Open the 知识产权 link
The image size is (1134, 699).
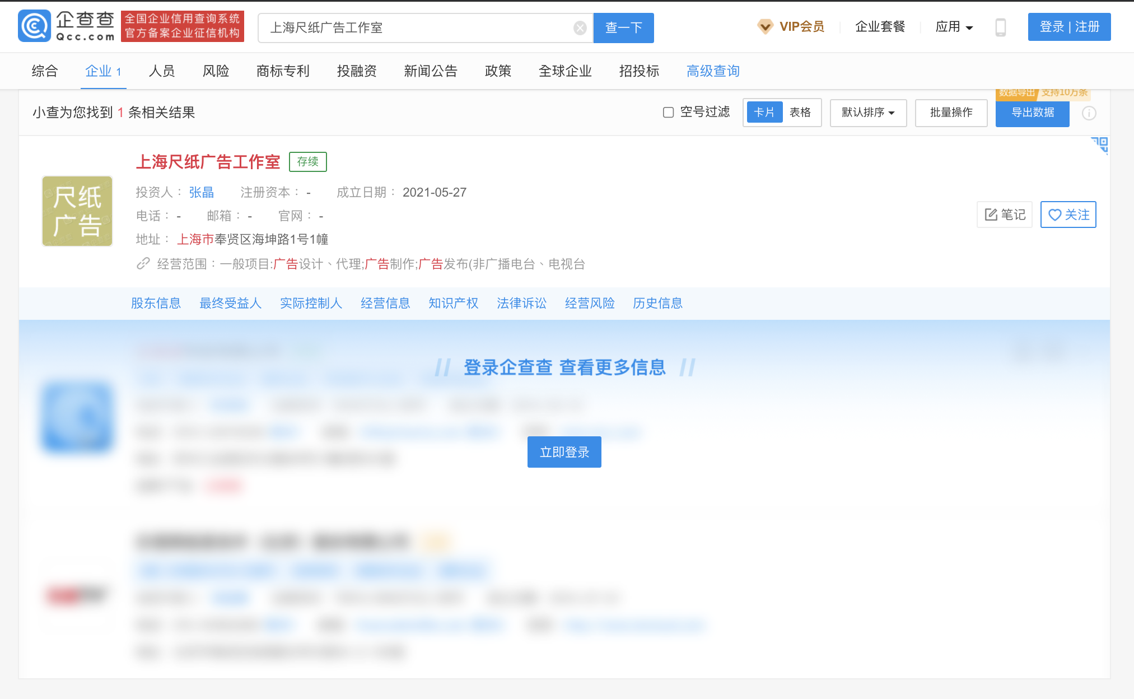tap(453, 304)
